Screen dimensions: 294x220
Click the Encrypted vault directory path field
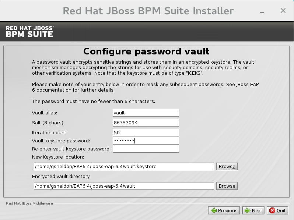tap(124, 186)
